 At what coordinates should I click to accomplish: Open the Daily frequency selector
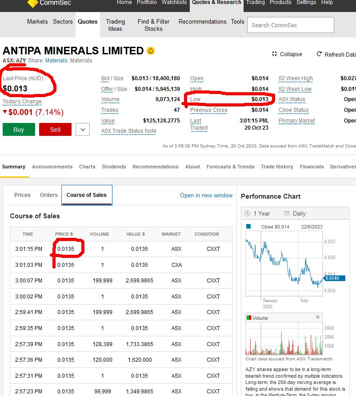[295, 213]
